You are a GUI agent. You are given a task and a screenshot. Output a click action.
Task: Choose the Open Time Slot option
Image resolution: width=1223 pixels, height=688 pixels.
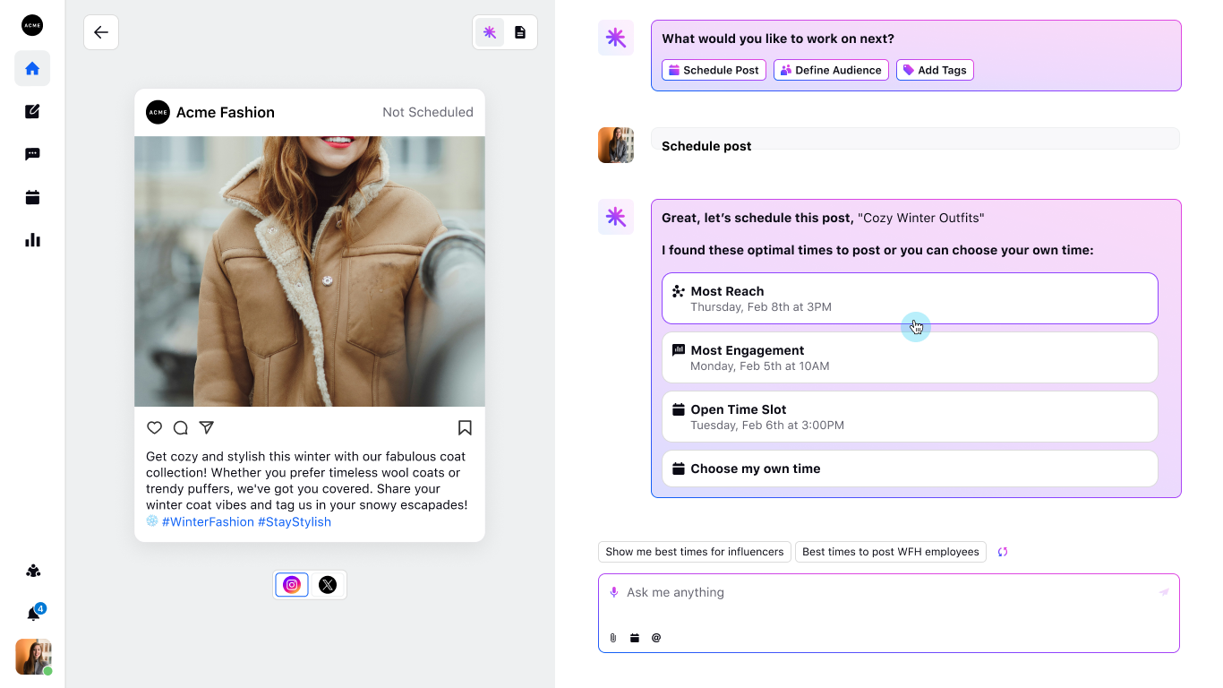(909, 417)
